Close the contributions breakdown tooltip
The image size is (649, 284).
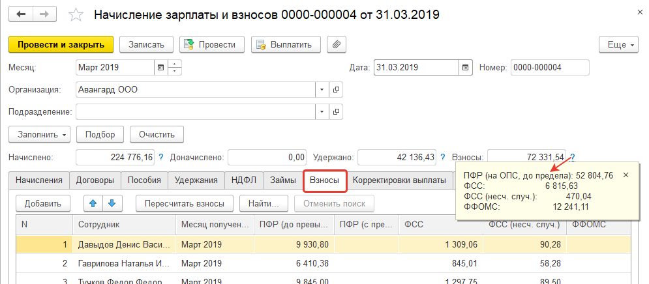626,175
